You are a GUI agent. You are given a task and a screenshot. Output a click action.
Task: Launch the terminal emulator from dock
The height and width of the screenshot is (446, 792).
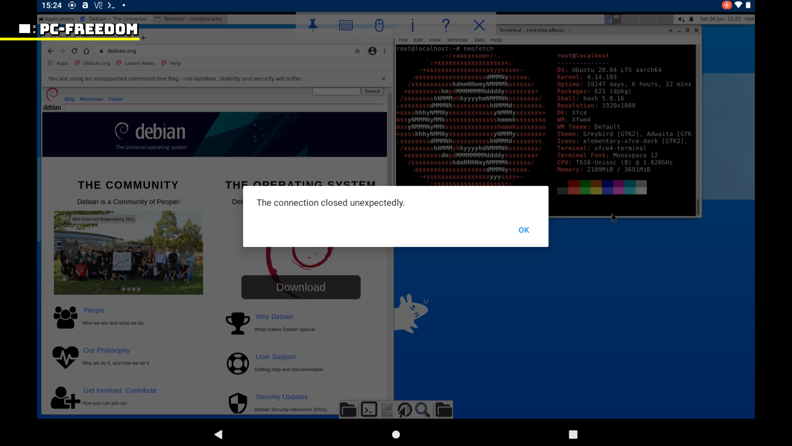pos(369,410)
